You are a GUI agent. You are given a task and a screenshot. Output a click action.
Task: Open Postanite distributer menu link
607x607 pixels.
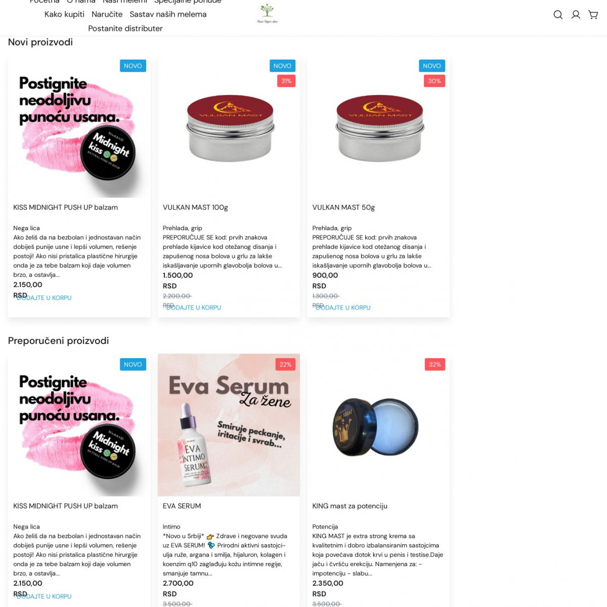pyautogui.click(x=125, y=28)
